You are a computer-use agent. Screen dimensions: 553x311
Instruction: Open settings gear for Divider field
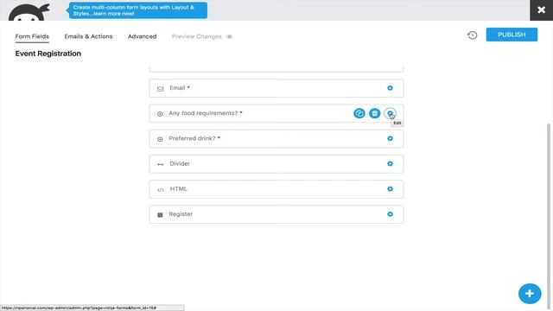(390, 163)
